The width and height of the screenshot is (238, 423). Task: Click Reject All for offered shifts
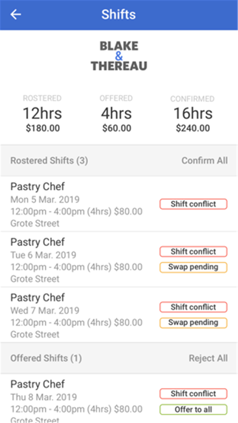tap(208, 358)
